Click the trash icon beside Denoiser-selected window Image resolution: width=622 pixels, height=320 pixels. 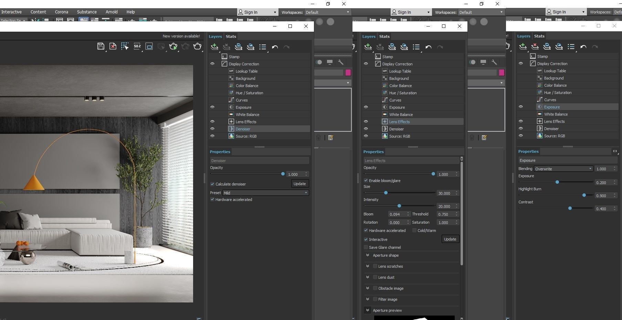(x=318, y=138)
